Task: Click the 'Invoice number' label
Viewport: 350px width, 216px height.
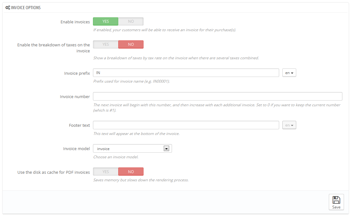Action: pos(75,96)
